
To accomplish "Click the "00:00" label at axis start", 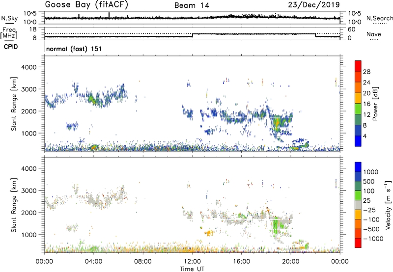I will click(x=44, y=262).
